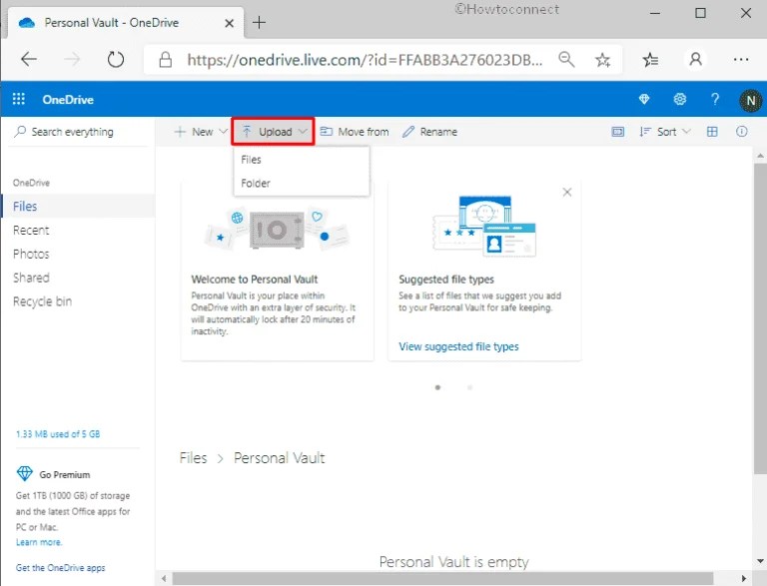Viewport: 767px width, 586px height.
Task: Click the OneDrive sidebar section label
Action: (31, 183)
